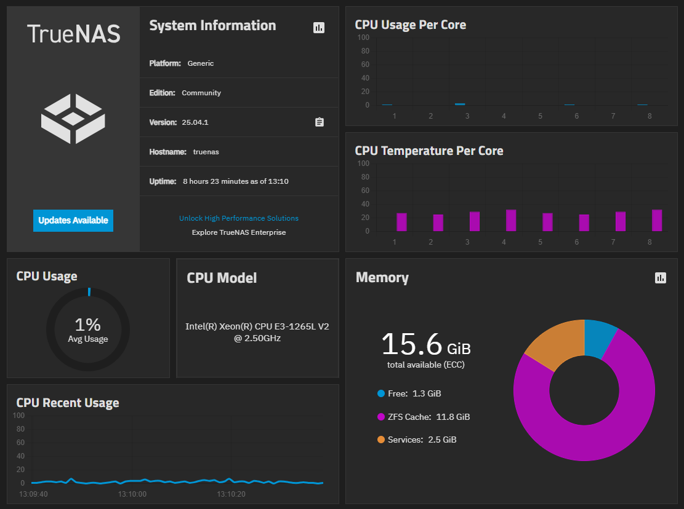
Task: Click the CPU Recent Usage title
Action: click(68, 403)
